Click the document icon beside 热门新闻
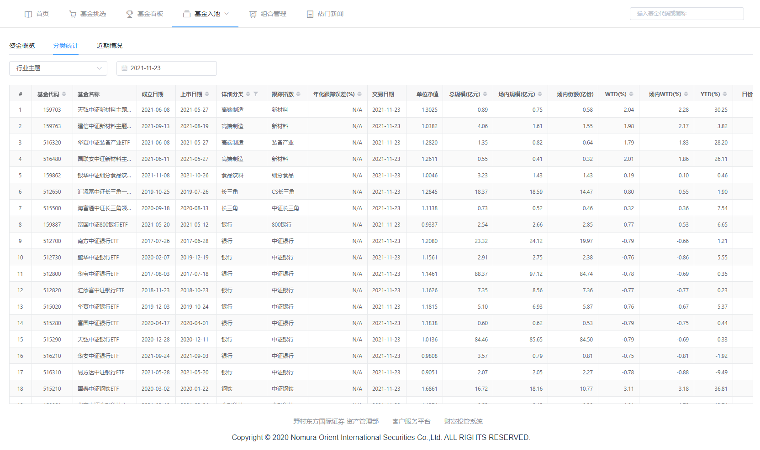 click(x=310, y=14)
